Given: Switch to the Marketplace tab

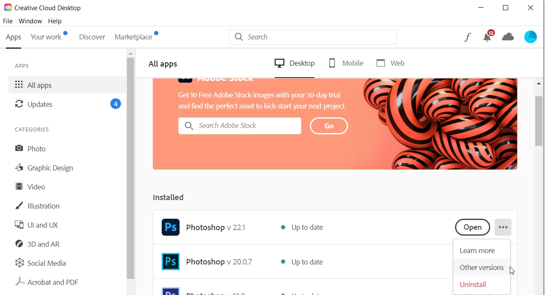Looking at the screenshot, I should point(133,37).
